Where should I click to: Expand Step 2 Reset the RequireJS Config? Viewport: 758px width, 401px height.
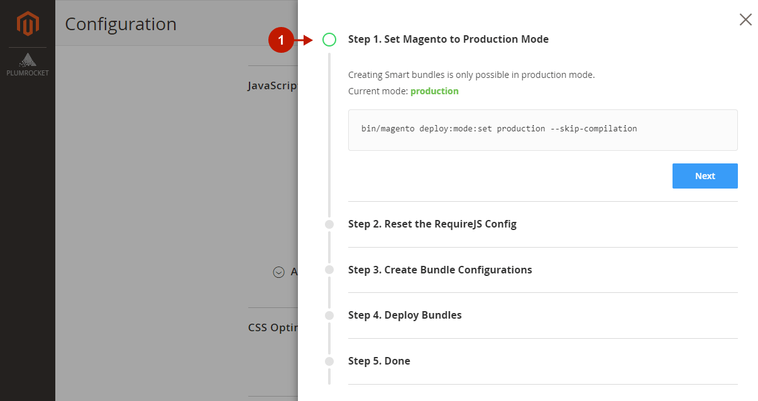point(432,224)
